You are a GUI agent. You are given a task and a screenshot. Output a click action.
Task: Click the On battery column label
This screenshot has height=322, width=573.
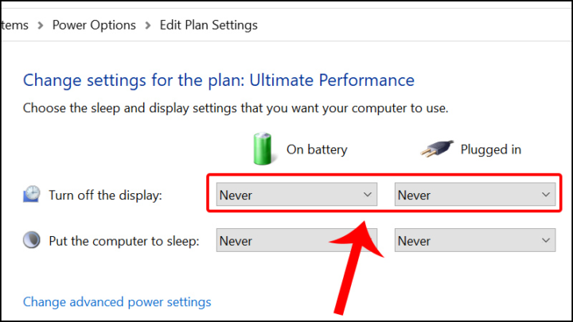[x=317, y=149]
